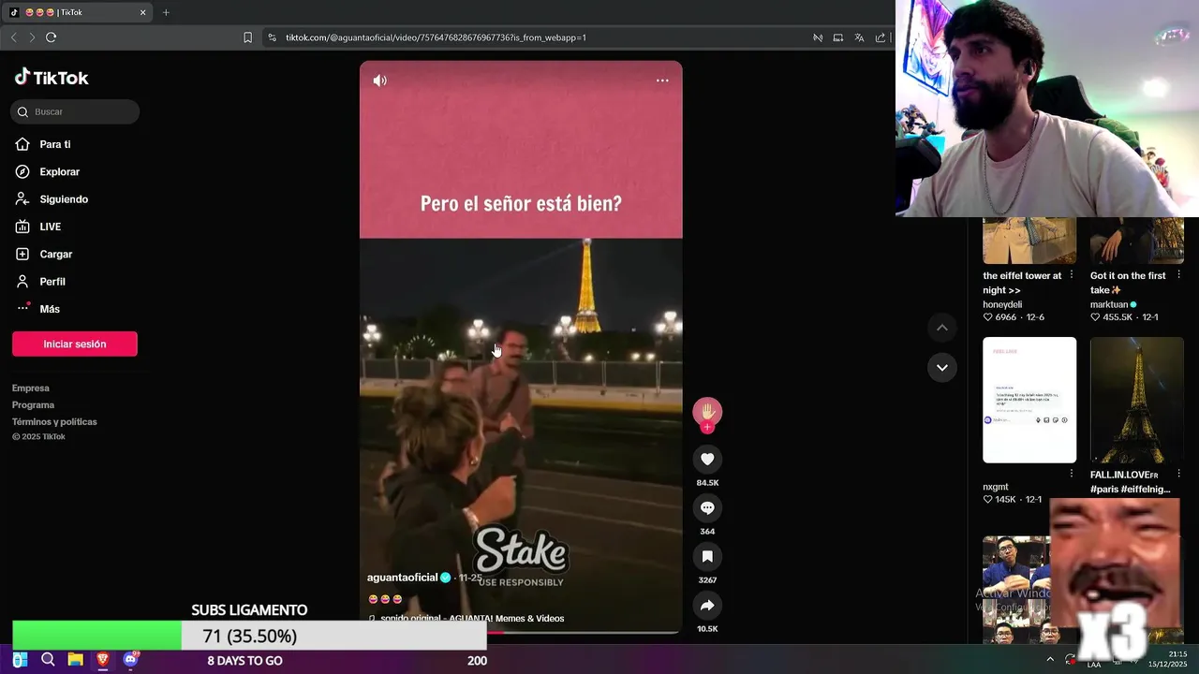
Task: Bookmark this page in browser toolbar
Action: tap(247, 37)
